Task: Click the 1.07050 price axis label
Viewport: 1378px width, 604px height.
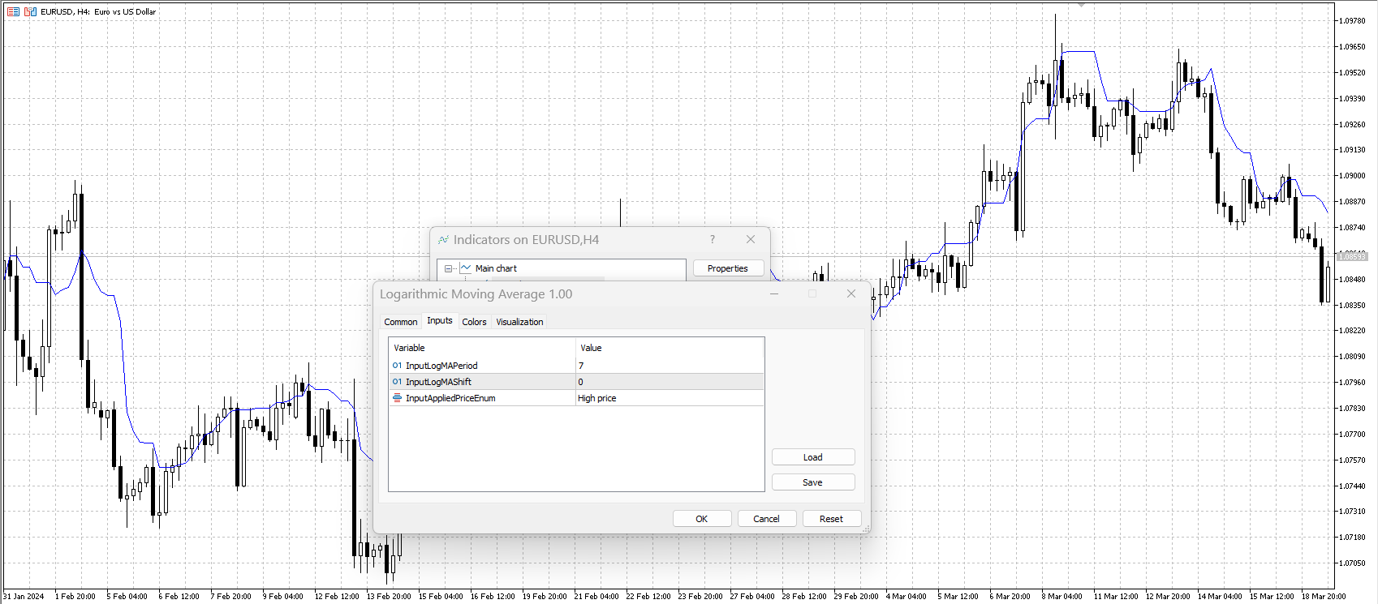Action: point(1352,563)
